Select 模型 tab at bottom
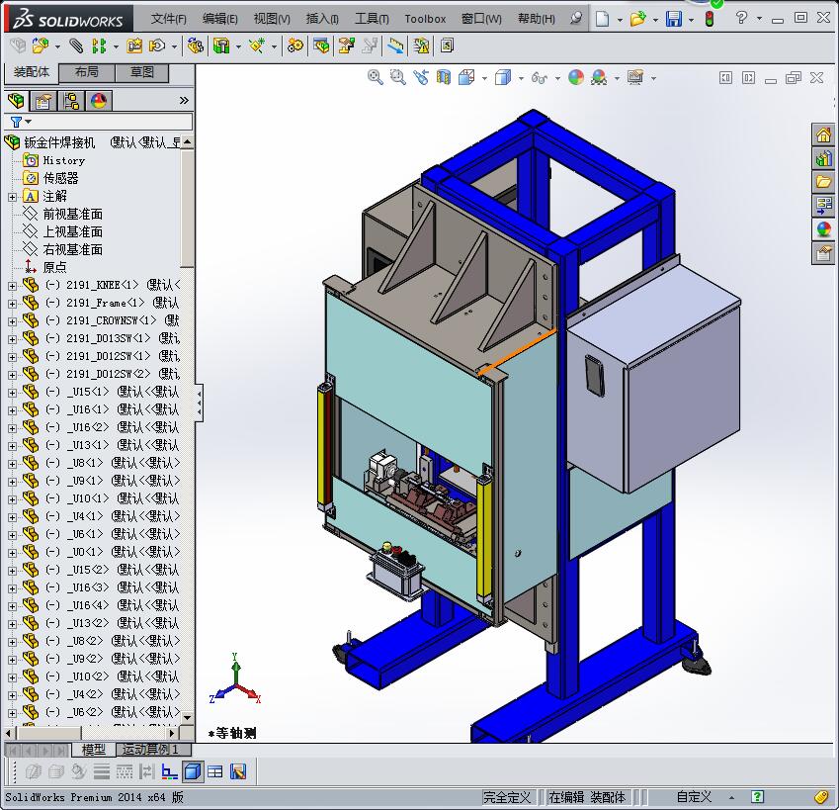Image resolution: width=839 pixels, height=810 pixels. tap(93, 750)
